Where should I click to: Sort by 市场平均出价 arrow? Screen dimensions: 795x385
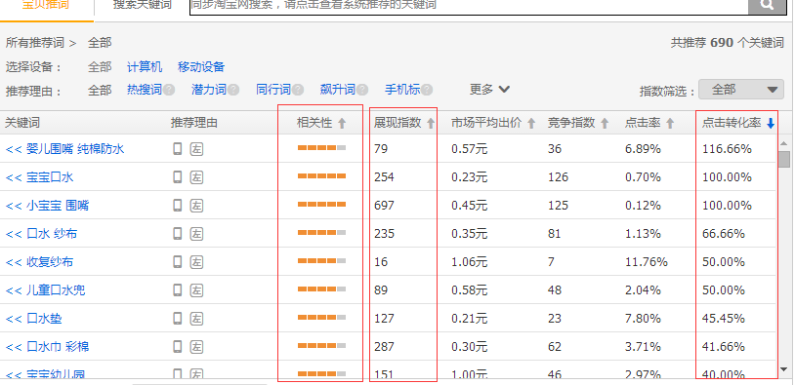531,123
